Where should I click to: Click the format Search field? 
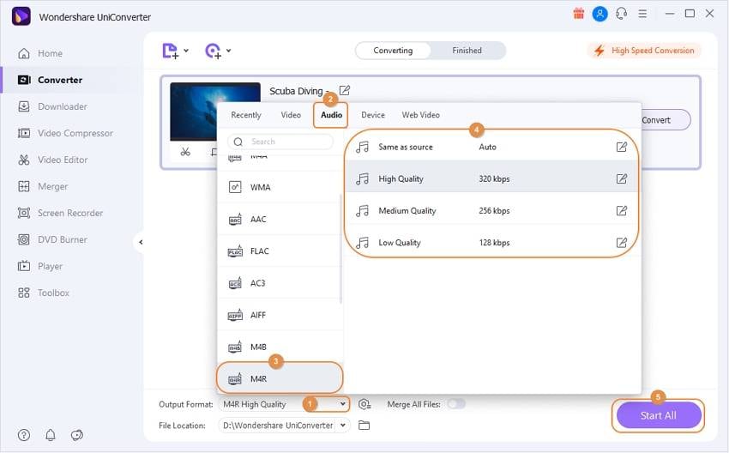(x=280, y=142)
